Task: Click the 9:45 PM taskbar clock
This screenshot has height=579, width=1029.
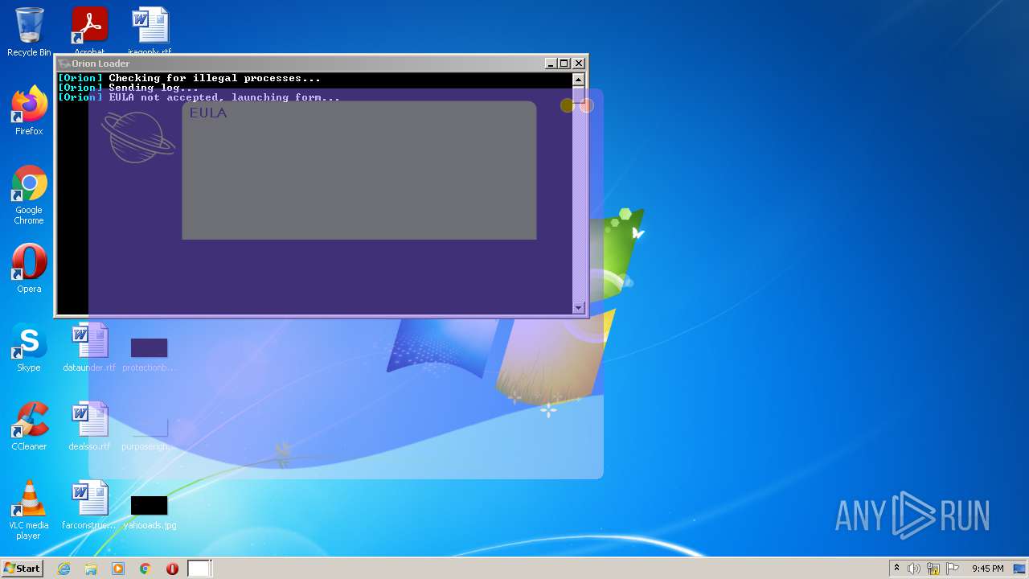Action: tap(988, 569)
